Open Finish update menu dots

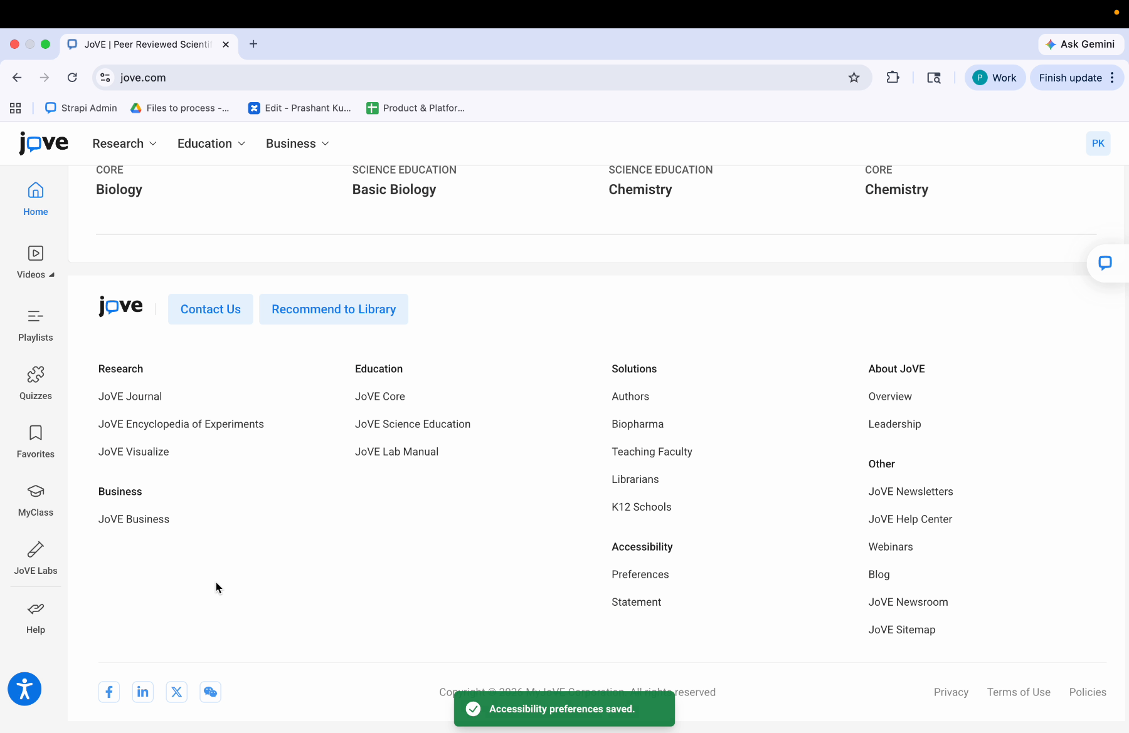point(1112,78)
